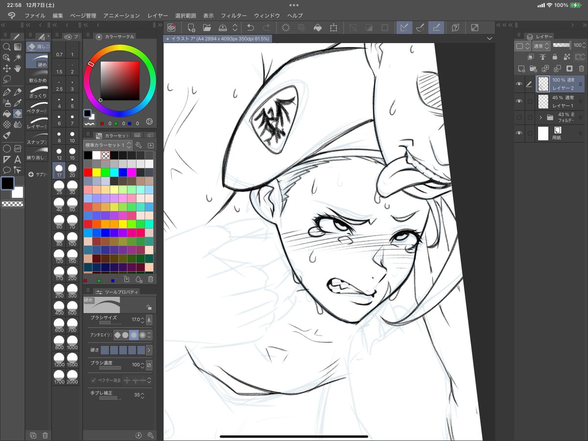
Task: Toggle the ベクター消去 checkbox
Action: click(x=94, y=380)
